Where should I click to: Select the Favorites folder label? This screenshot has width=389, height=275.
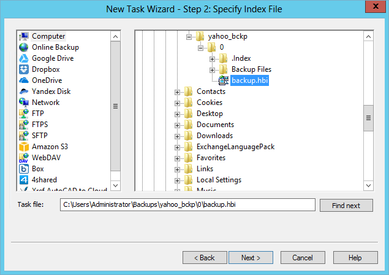coord(211,158)
